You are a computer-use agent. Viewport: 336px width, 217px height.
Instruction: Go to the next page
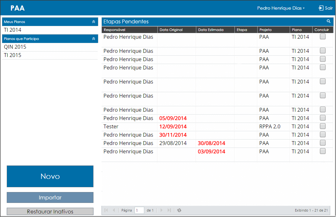pyautogui.click(x=161, y=210)
